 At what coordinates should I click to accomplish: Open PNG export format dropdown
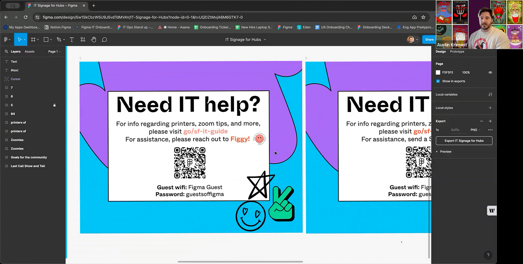point(475,130)
